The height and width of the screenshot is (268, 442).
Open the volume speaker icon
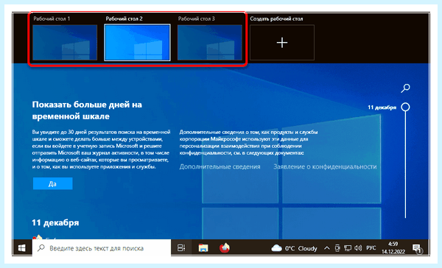pyautogui.click(x=358, y=248)
